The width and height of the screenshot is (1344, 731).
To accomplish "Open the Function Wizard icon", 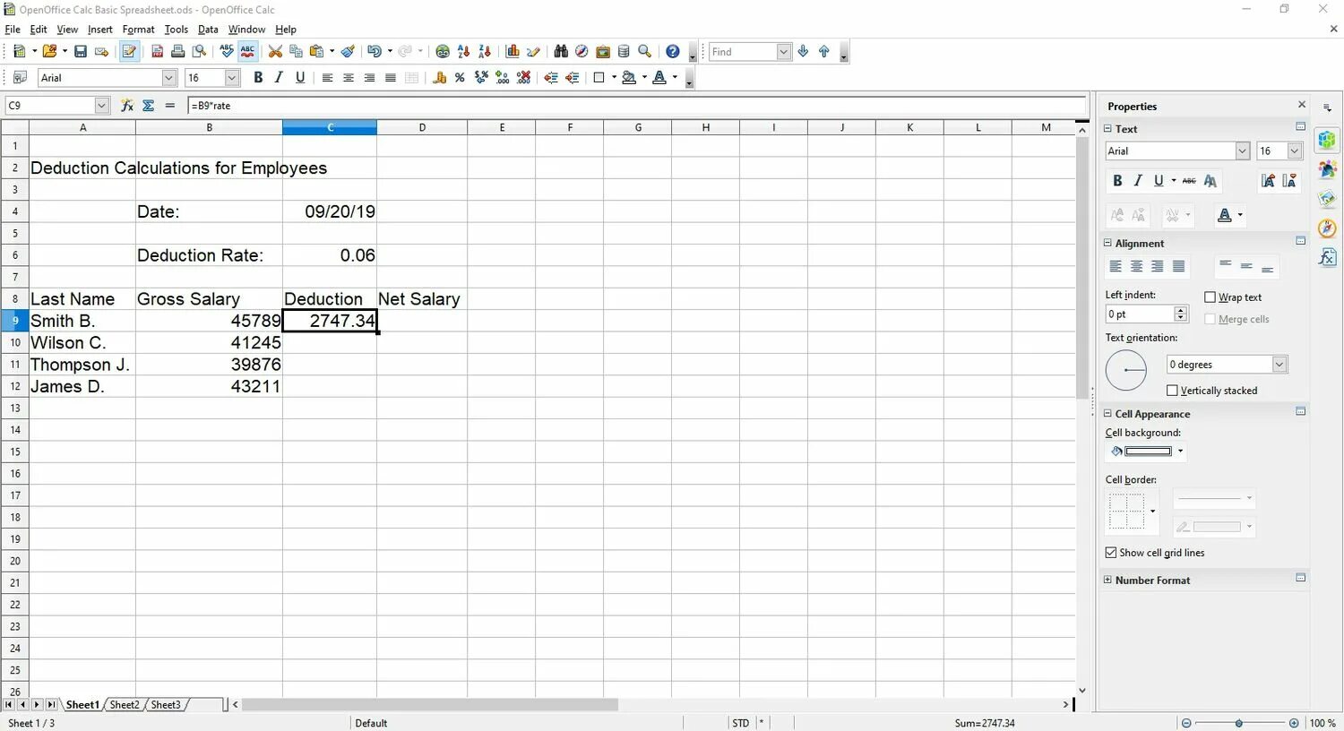I will [127, 106].
